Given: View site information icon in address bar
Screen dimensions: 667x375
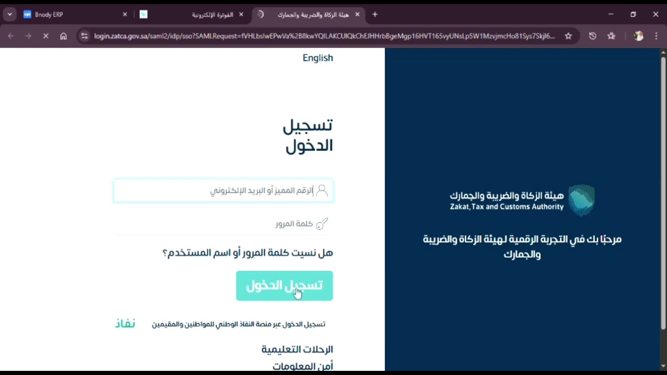Looking at the screenshot, I should click(x=84, y=36).
